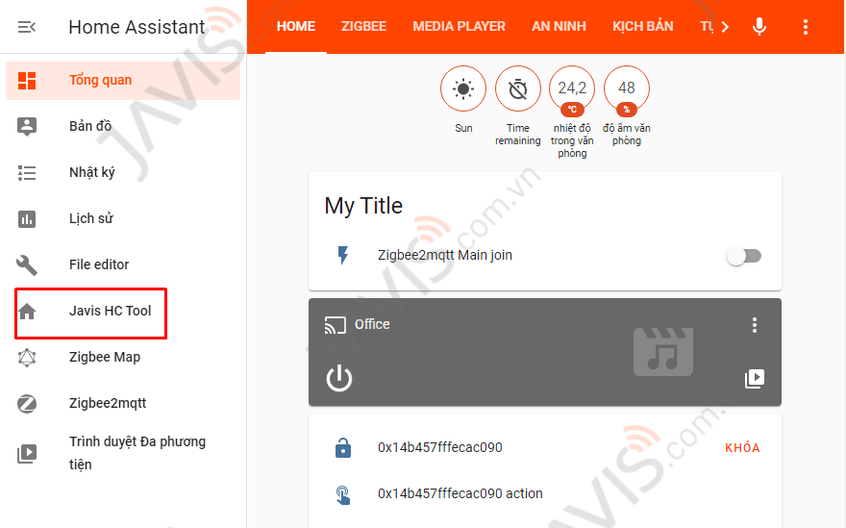The height and width of the screenshot is (528, 846).
Task: Open the top bar three-dot overflow menu
Action: point(805,27)
